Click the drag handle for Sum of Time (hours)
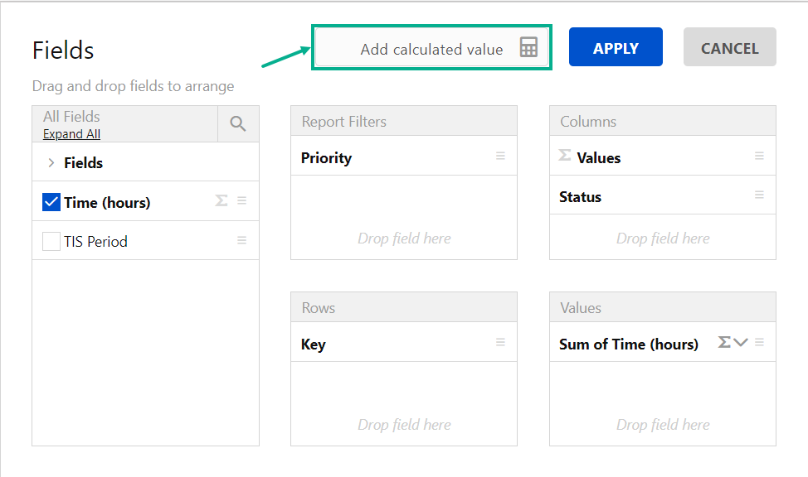Viewport: 808px width, 477px height. pyautogui.click(x=759, y=342)
